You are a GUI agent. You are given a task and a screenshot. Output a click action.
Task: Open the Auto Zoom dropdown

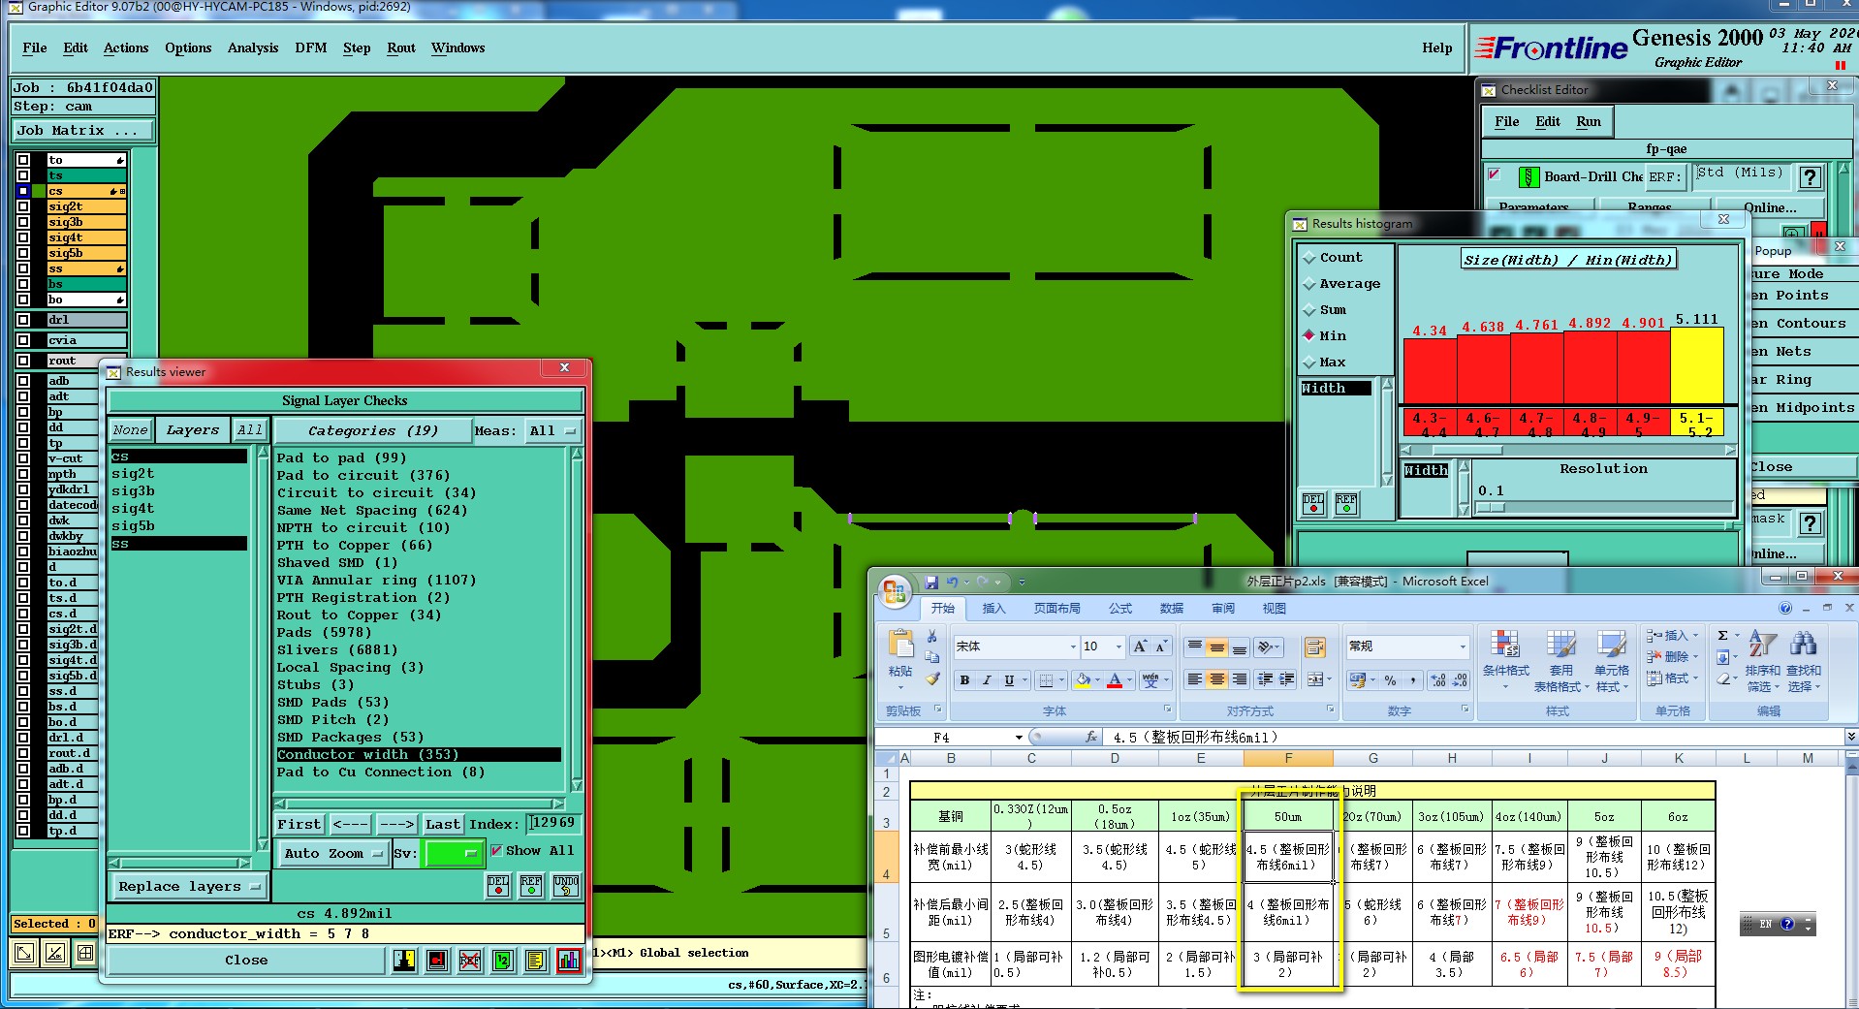point(332,854)
